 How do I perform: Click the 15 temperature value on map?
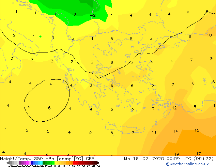pyautogui.click(x=197, y=130)
